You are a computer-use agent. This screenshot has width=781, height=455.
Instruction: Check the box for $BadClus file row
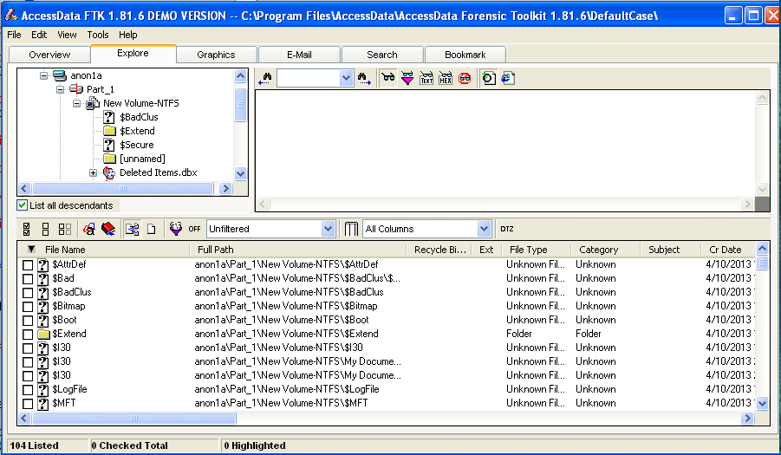(28, 293)
